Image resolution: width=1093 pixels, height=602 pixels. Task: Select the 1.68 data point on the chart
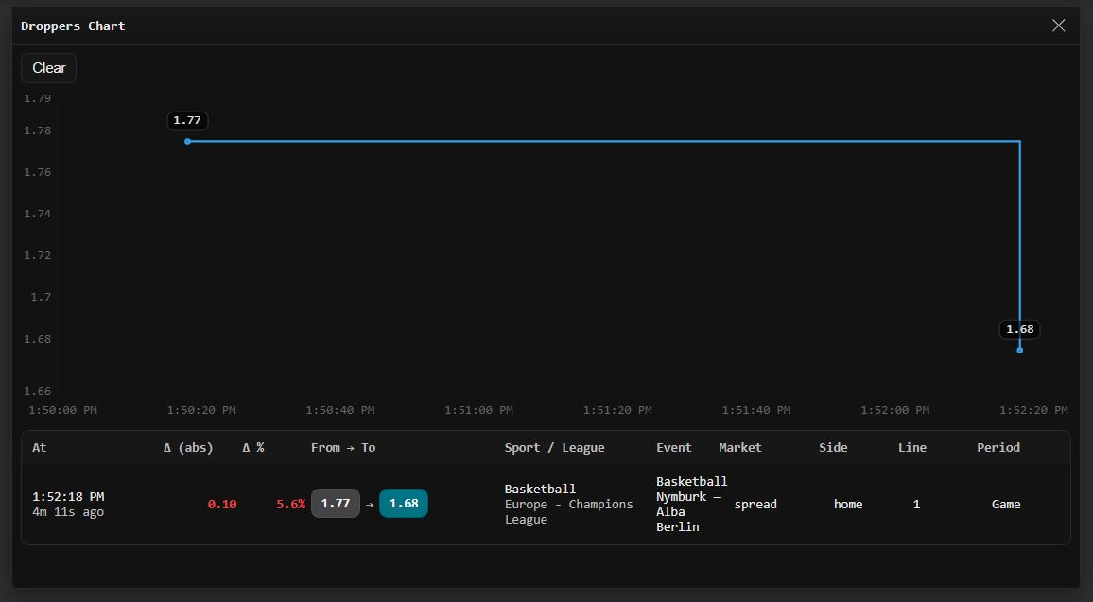point(1019,348)
